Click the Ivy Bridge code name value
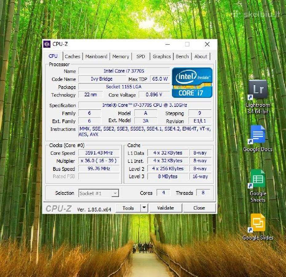Screen dimensions: 286x277 tap(101, 79)
